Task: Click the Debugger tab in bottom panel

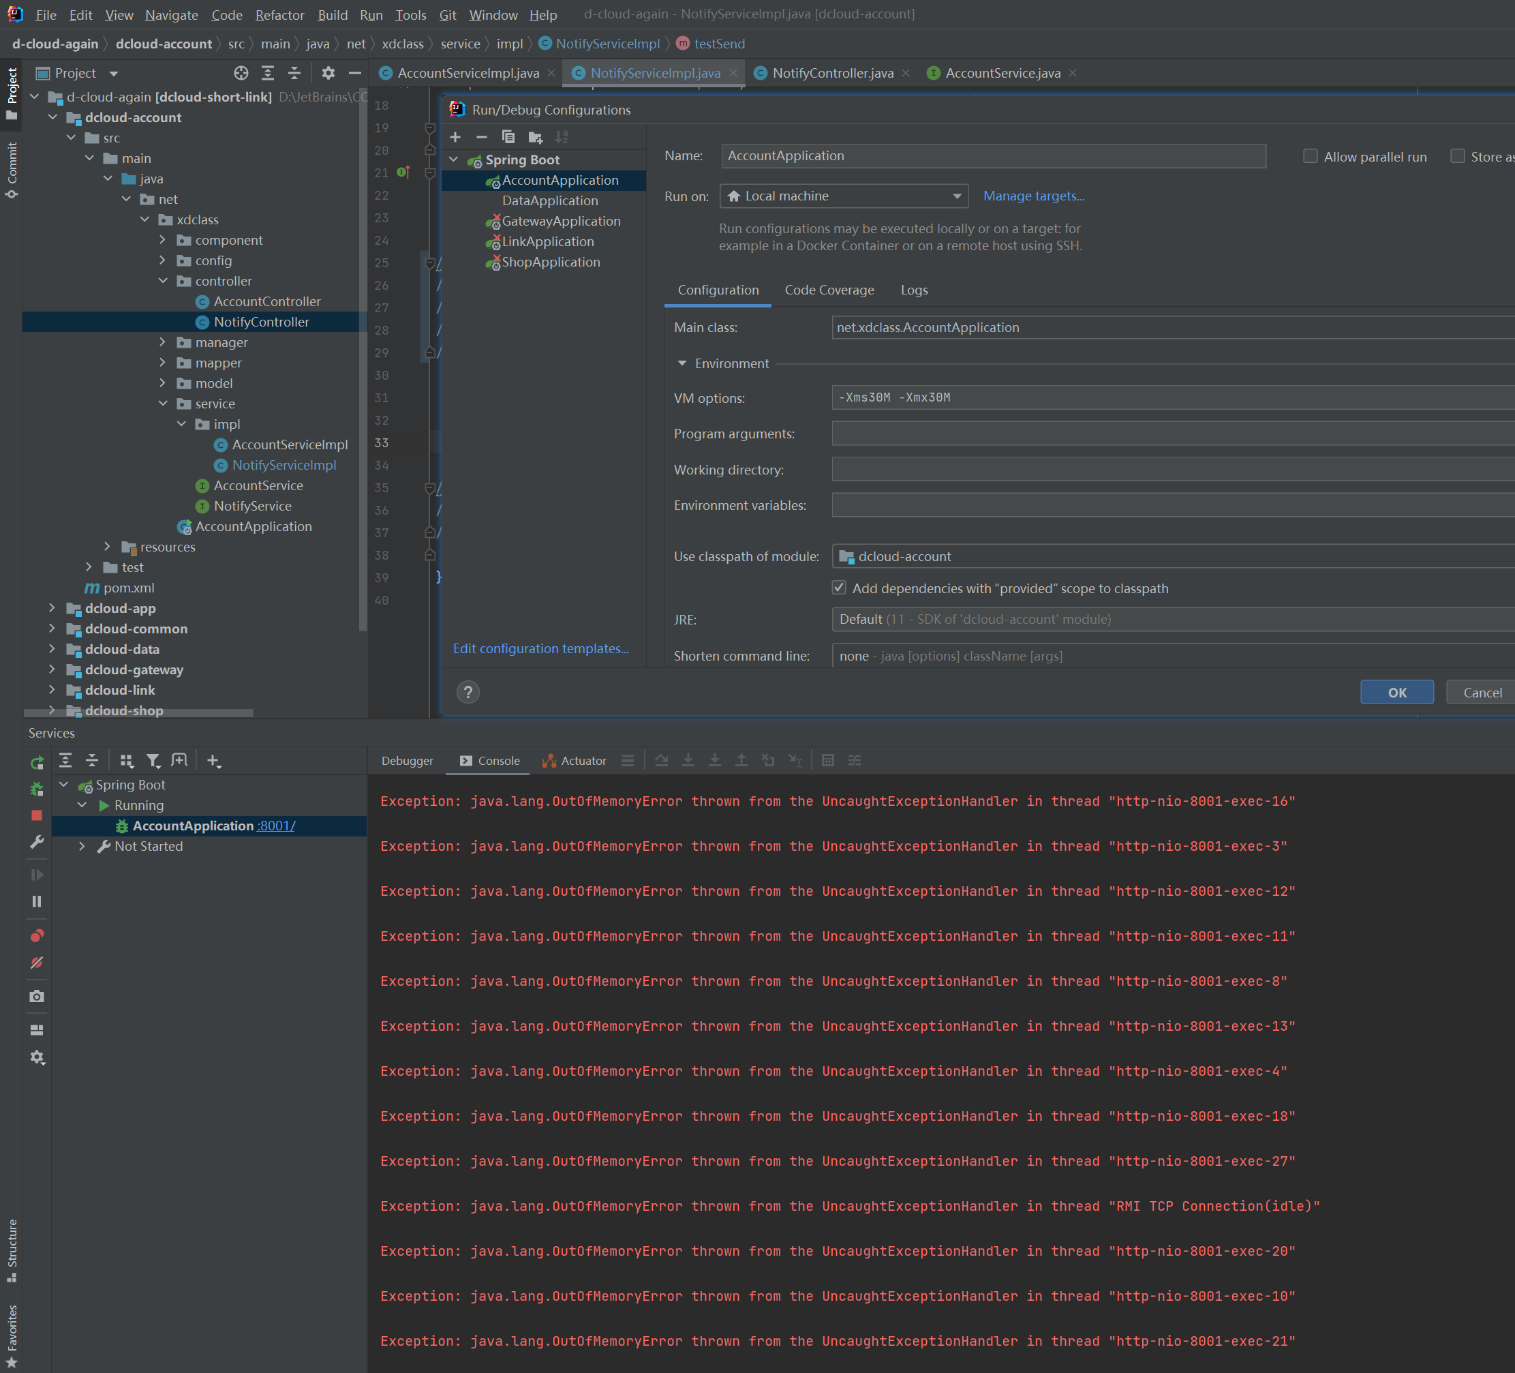Action: click(406, 759)
